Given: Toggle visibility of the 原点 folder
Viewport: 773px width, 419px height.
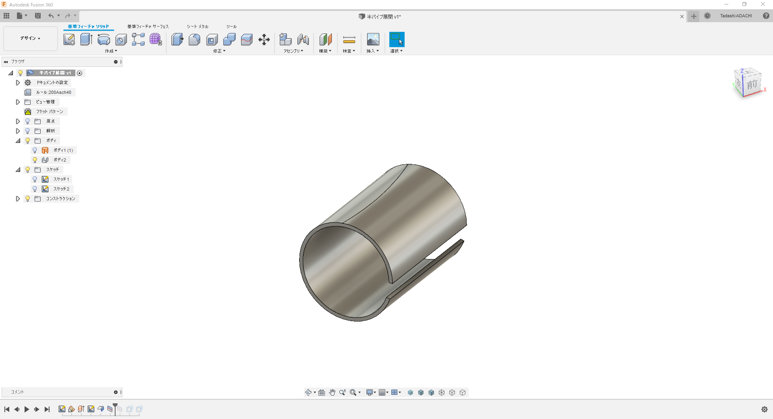Looking at the screenshot, I should coord(28,121).
